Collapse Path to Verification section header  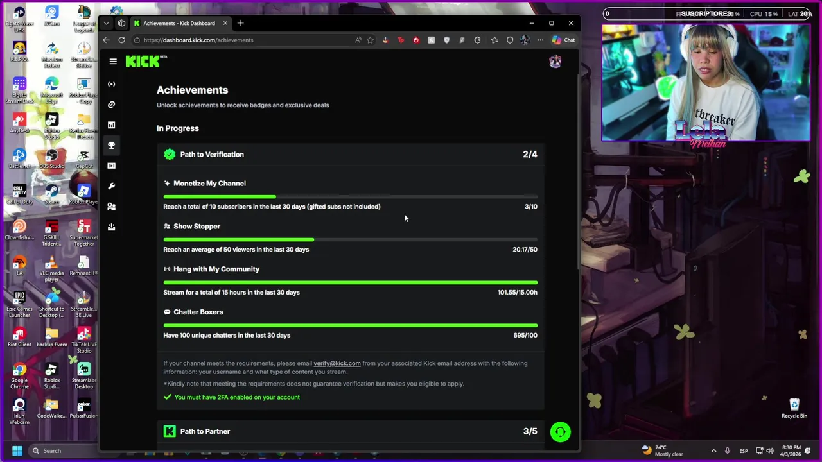pos(351,154)
